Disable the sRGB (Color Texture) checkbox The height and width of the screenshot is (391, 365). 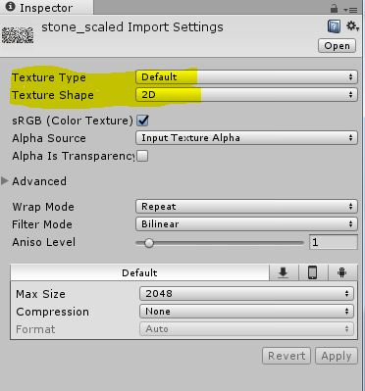[x=142, y=121]
